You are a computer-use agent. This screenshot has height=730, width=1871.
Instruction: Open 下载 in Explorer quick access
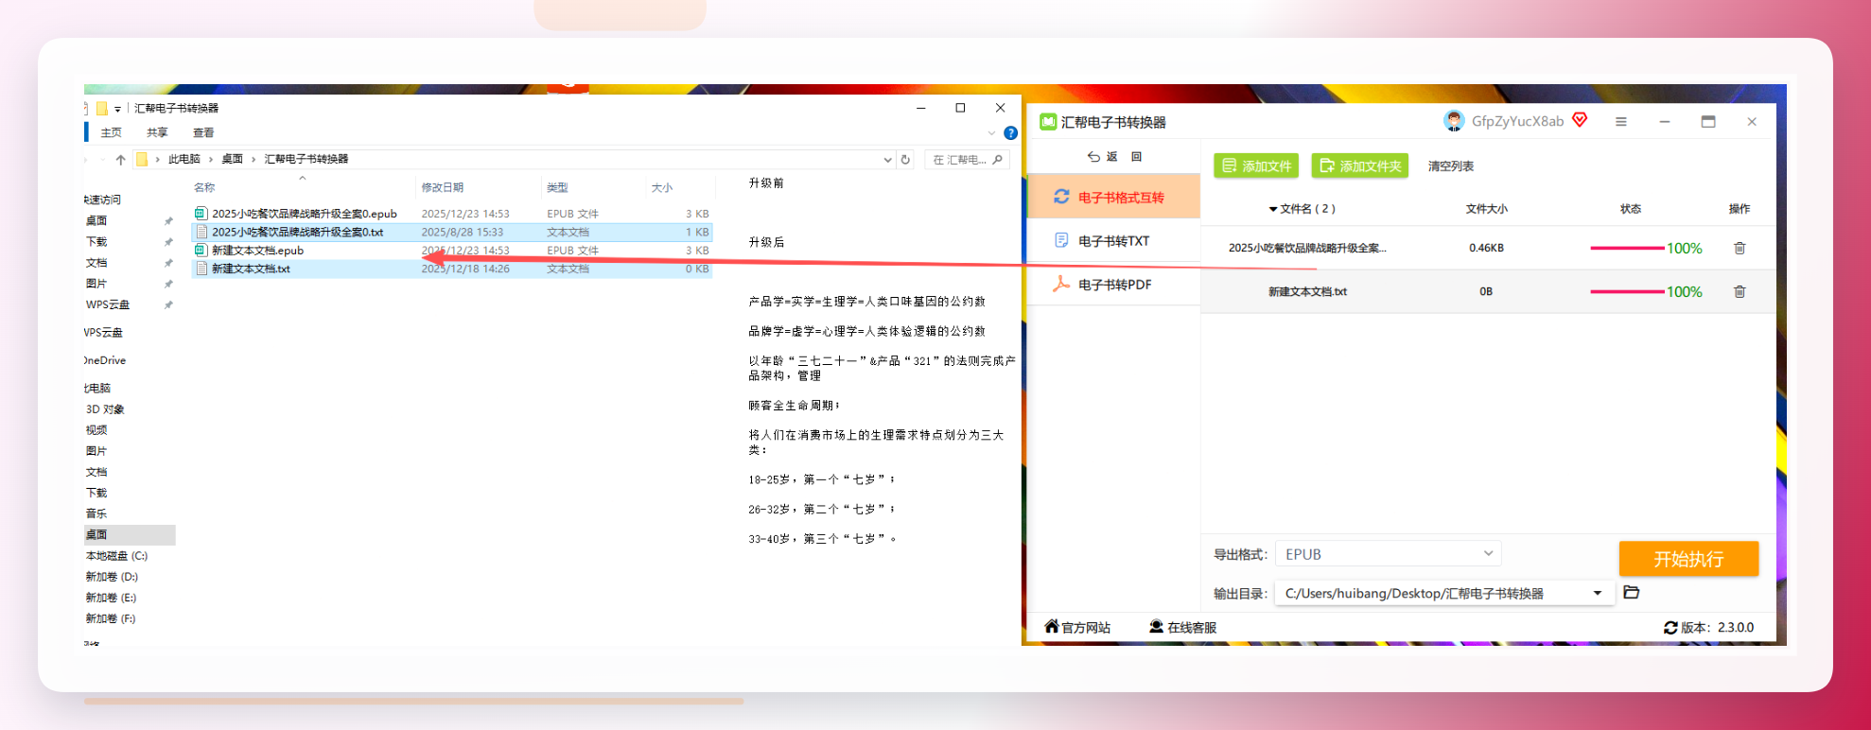(96, 242)
